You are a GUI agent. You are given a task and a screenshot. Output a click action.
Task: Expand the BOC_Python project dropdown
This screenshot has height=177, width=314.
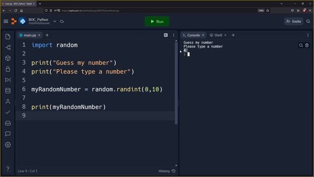point(54,21)
